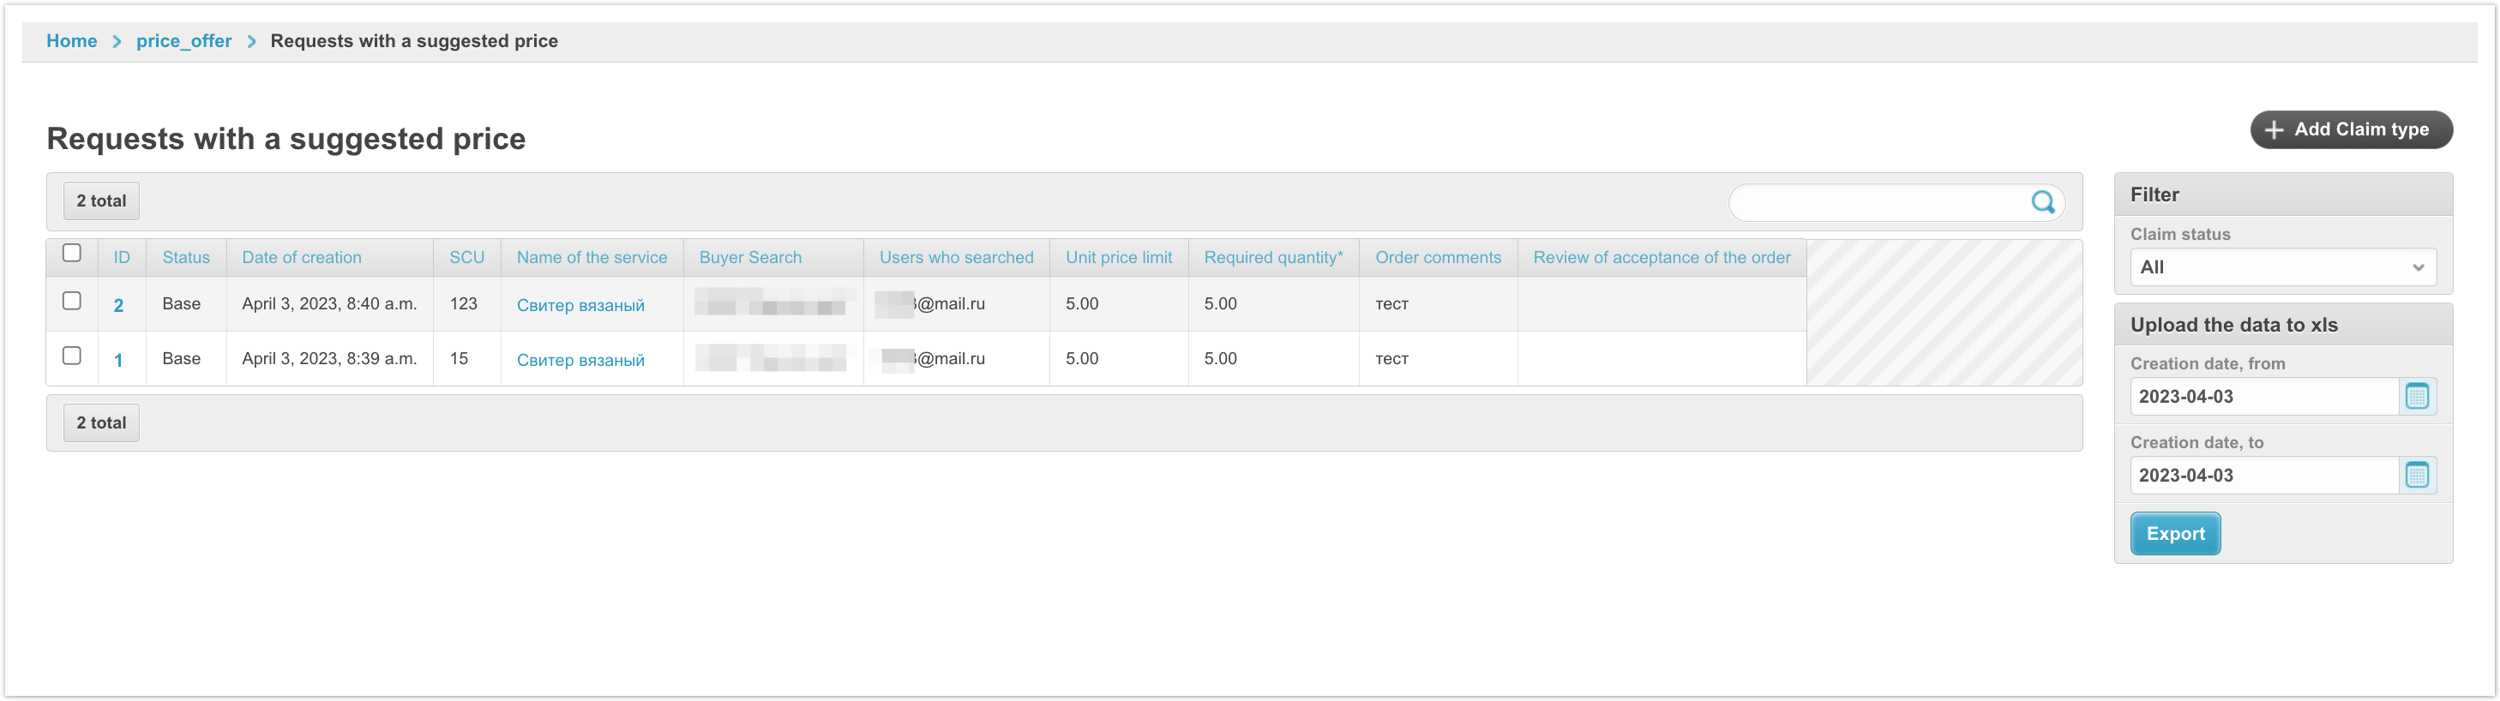The image size is (2500, 701).
Task: Click the search magnifier icon
Action: (x=2042, y=201)
